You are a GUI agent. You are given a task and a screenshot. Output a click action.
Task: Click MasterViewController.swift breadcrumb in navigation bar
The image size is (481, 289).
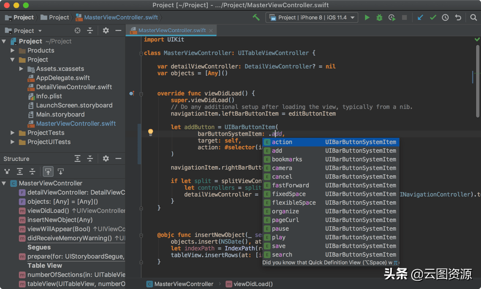click(117, 17)
